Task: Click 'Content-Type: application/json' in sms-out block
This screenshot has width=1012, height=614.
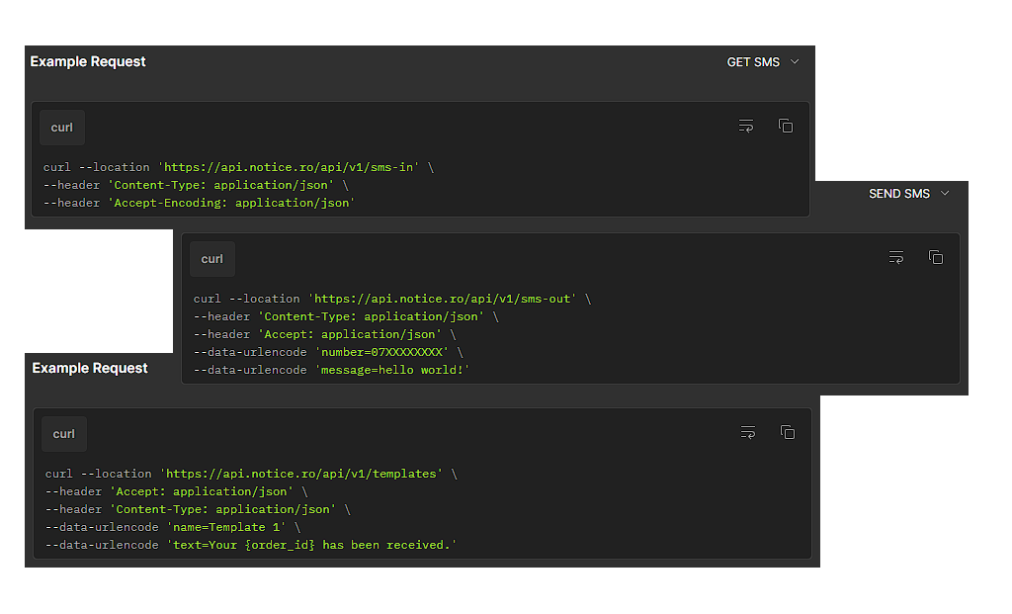Action: pos(372,316)
